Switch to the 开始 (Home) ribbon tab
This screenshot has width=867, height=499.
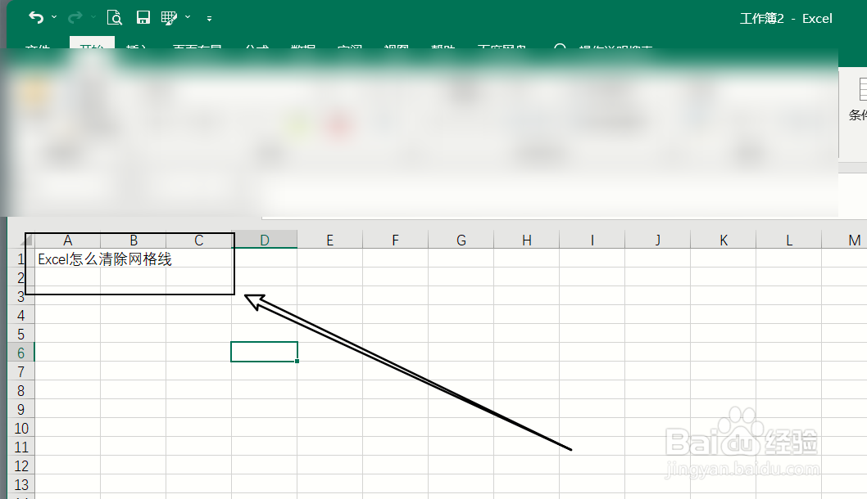click(x=92, y=44)
